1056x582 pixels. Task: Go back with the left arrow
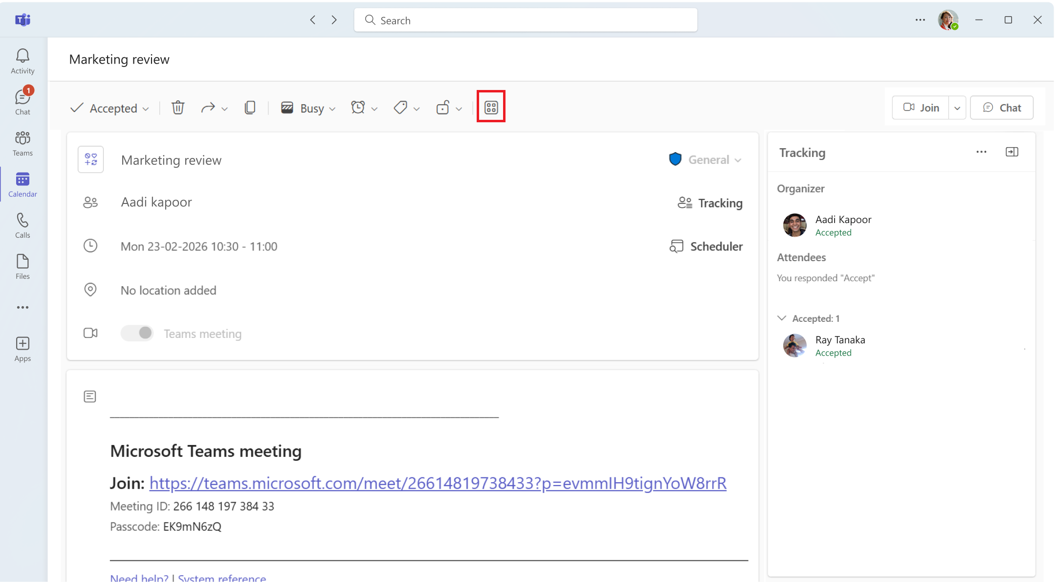tap(313, 20)
